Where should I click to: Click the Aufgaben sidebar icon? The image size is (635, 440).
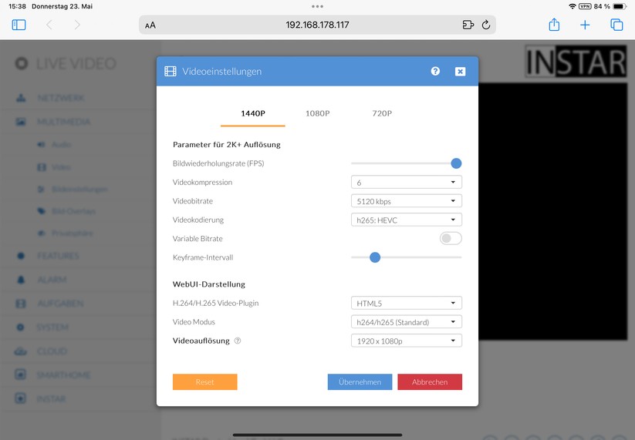pos(21,304)
